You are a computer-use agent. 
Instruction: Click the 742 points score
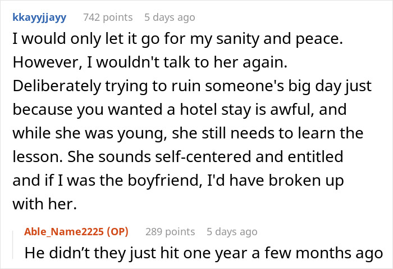(x=108, y=17)
